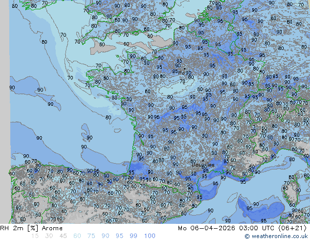The image size is (310, 240).
Task: Pick the 75 humidity legend value
Action: coord(91,236)
